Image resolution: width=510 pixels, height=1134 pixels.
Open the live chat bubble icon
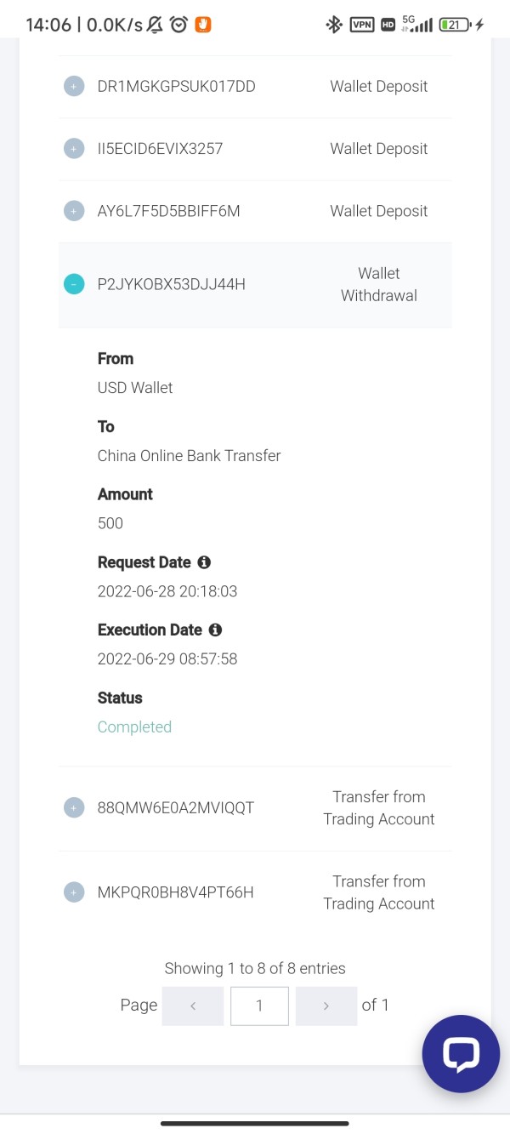click(461, 1053)
